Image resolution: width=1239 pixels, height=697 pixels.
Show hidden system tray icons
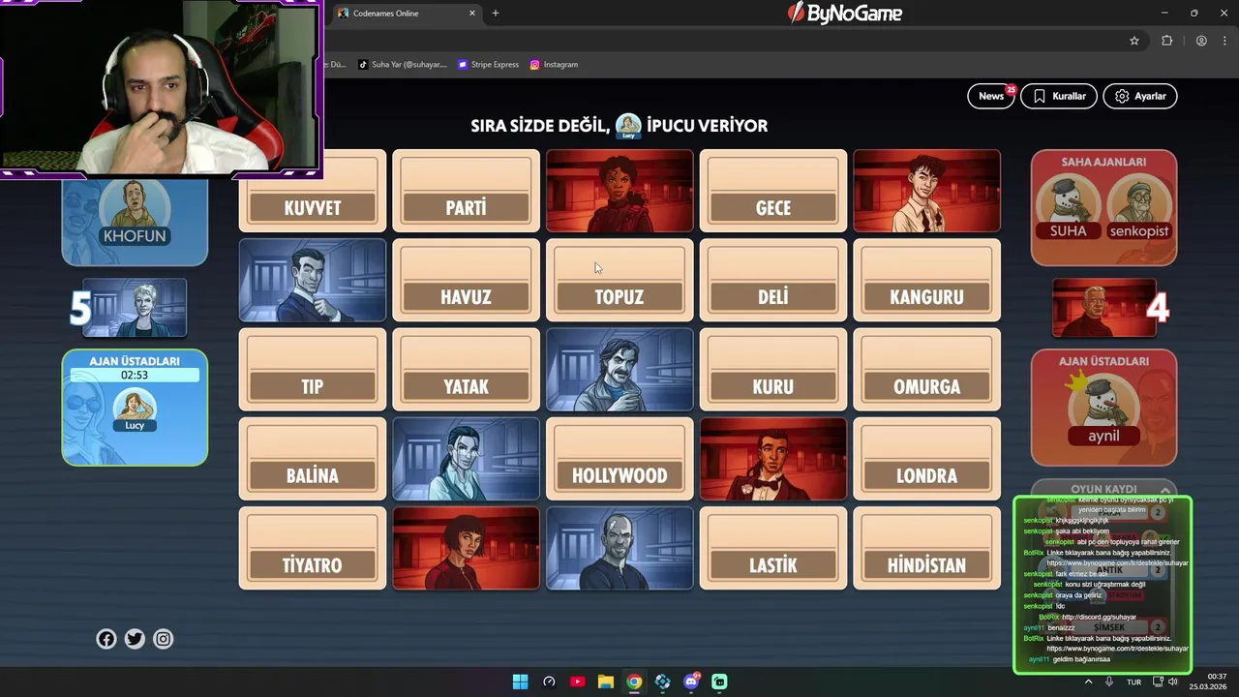(x=1088, y=682)
